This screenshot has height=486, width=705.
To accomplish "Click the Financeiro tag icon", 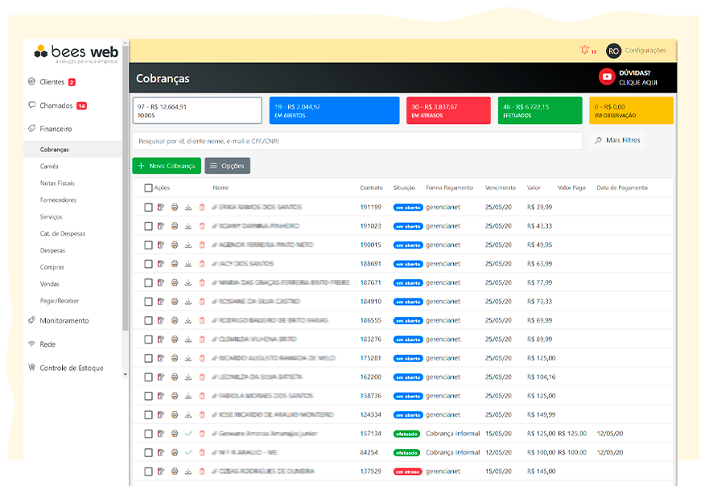I will click(x=31, y=128).
